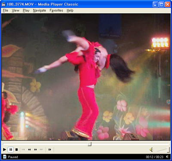Click the seek bar thumb marker
Image resolution: width=172 pixels, height=161 pixels.
tap(89, 144)
